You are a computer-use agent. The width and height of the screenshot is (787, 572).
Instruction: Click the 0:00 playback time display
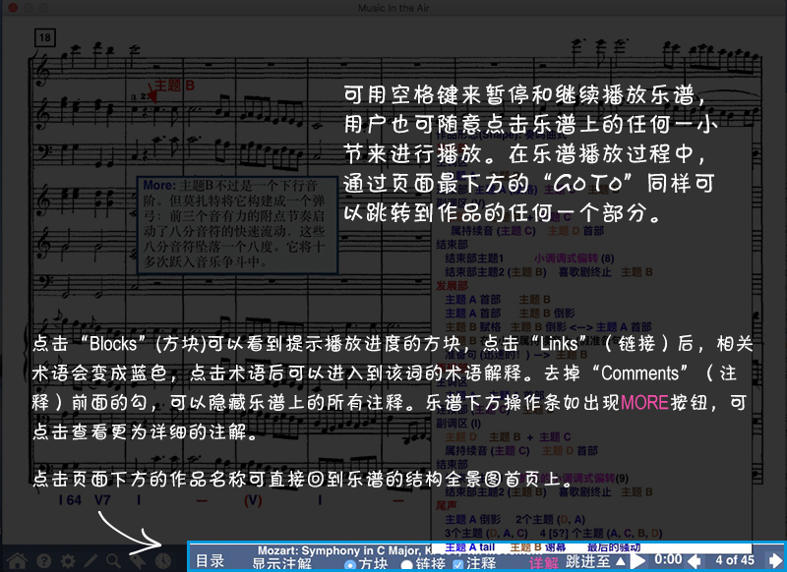(668, 559)
